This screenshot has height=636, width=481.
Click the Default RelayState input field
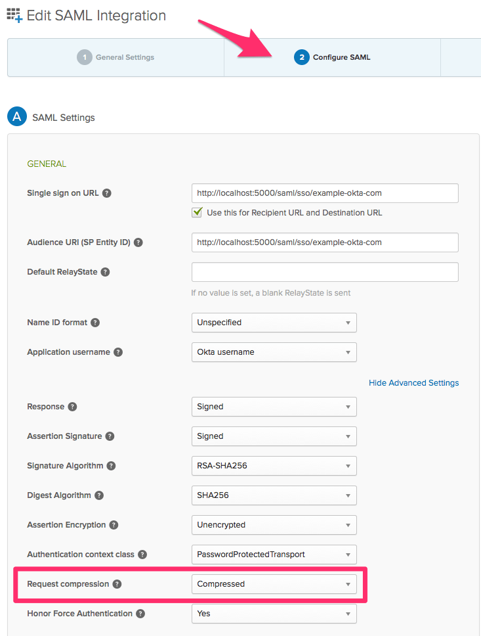(325, 272)
